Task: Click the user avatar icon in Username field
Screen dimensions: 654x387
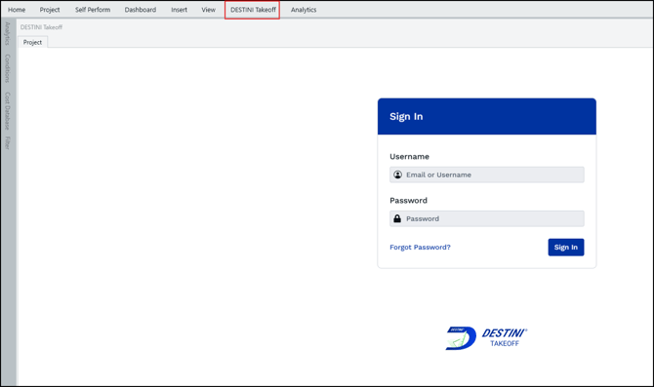Action: pos(398,174)
